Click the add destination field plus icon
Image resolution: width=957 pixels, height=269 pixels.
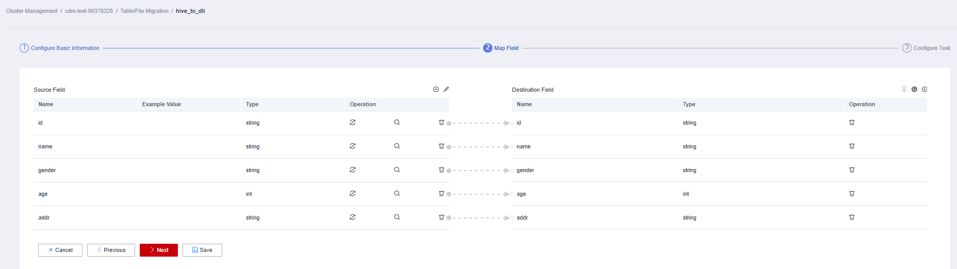click(x=925, y=89)
